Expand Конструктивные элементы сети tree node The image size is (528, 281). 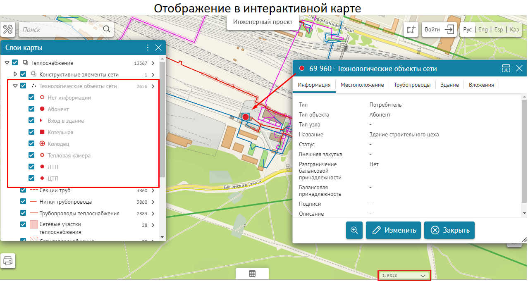[x=15, y=74]
